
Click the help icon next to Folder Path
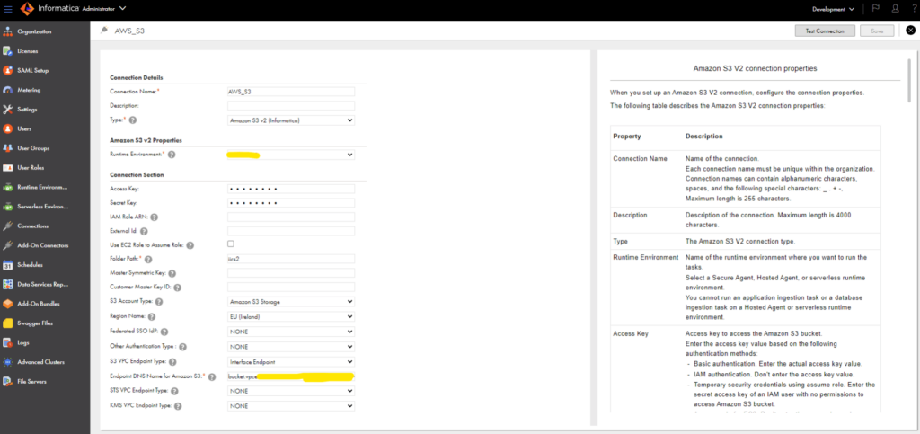point(147,259)
